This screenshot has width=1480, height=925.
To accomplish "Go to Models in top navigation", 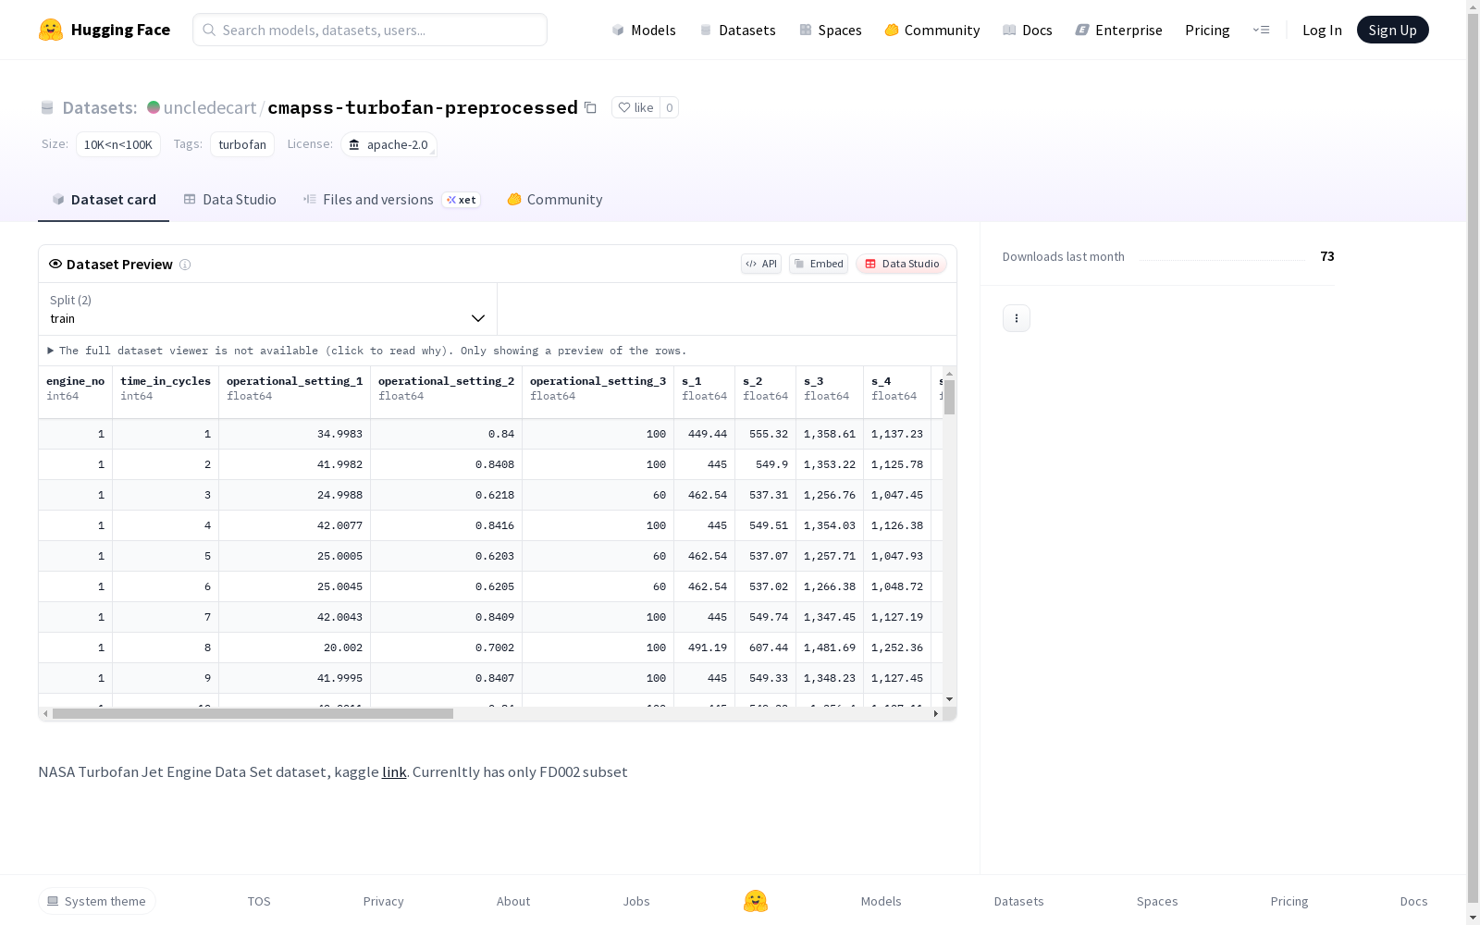I will [644, 30].
